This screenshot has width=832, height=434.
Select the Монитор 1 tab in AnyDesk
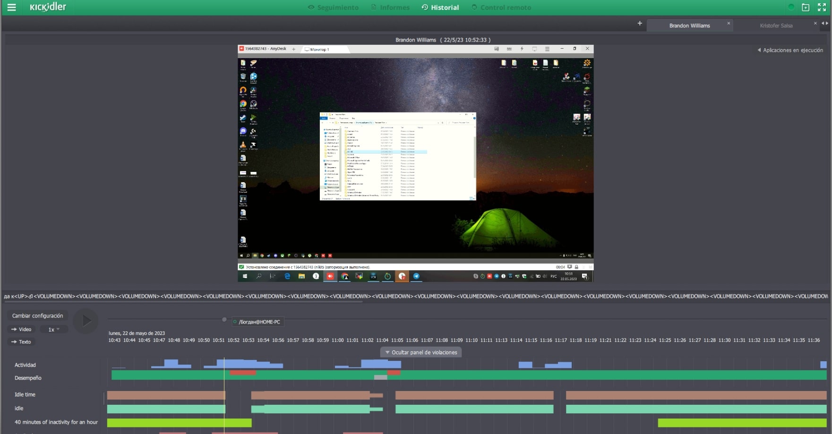325,49
